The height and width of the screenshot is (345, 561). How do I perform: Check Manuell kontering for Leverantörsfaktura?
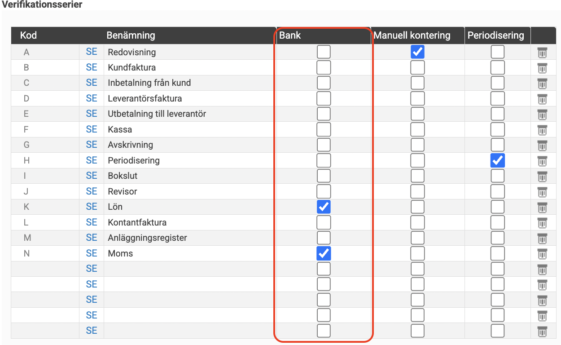pyautogui.click(x=417, y=98)
